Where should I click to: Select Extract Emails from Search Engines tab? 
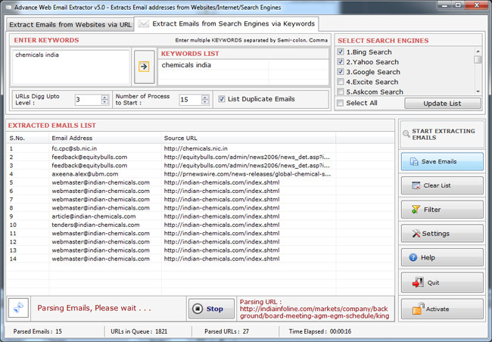pos(226,24)
